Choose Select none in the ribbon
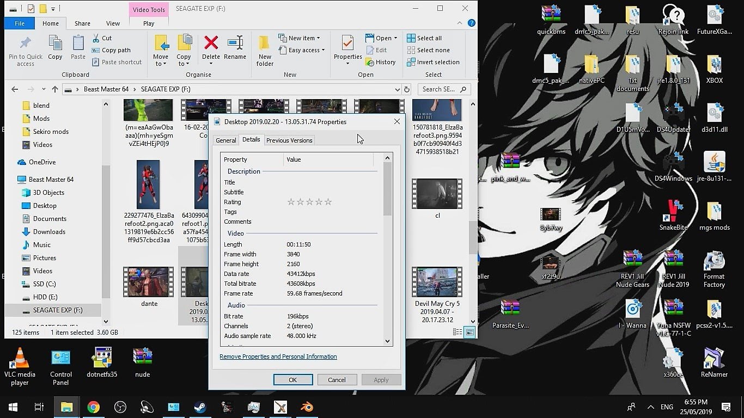Image resolution: width=744 pixels, height=418 pixels. [428, 50]
